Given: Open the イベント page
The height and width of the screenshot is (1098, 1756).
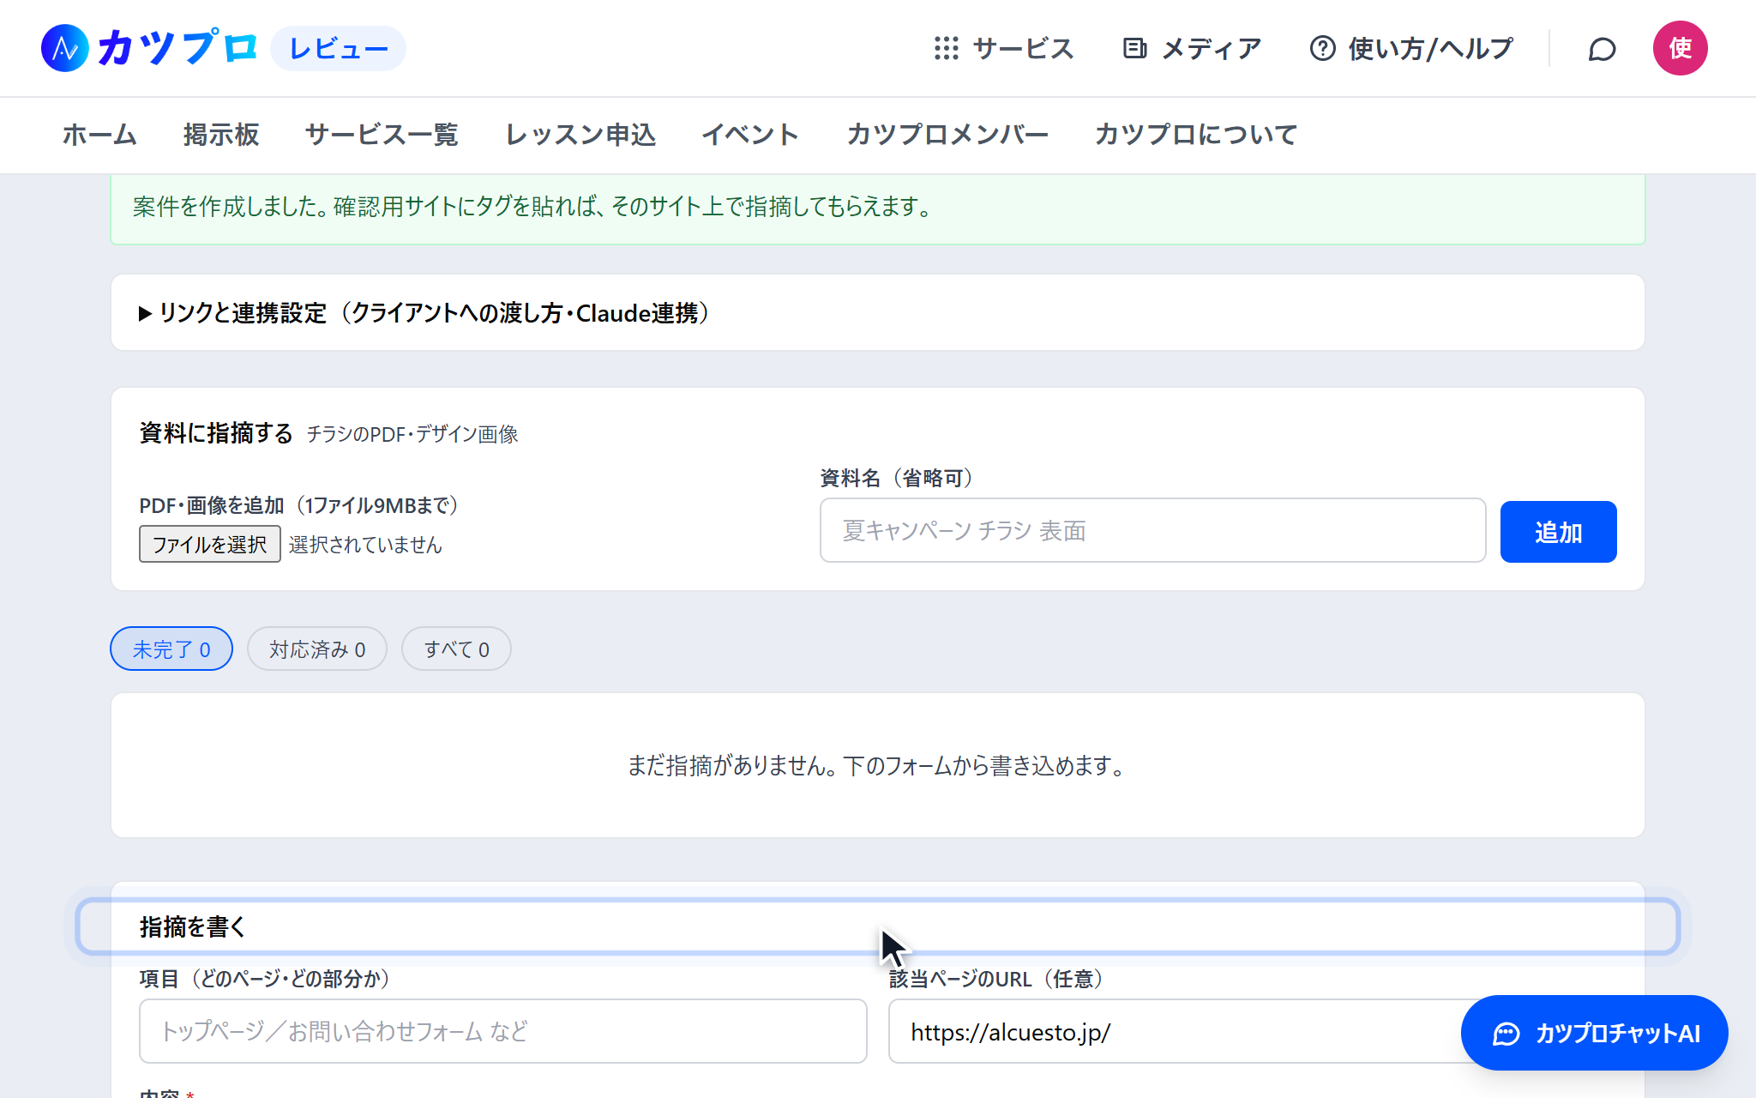Looking at the screenshot, I should click(750, 135).
